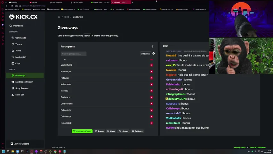Open the Timers page
The height and width of the screenshot is (154, 273).
tap(17, 44)
